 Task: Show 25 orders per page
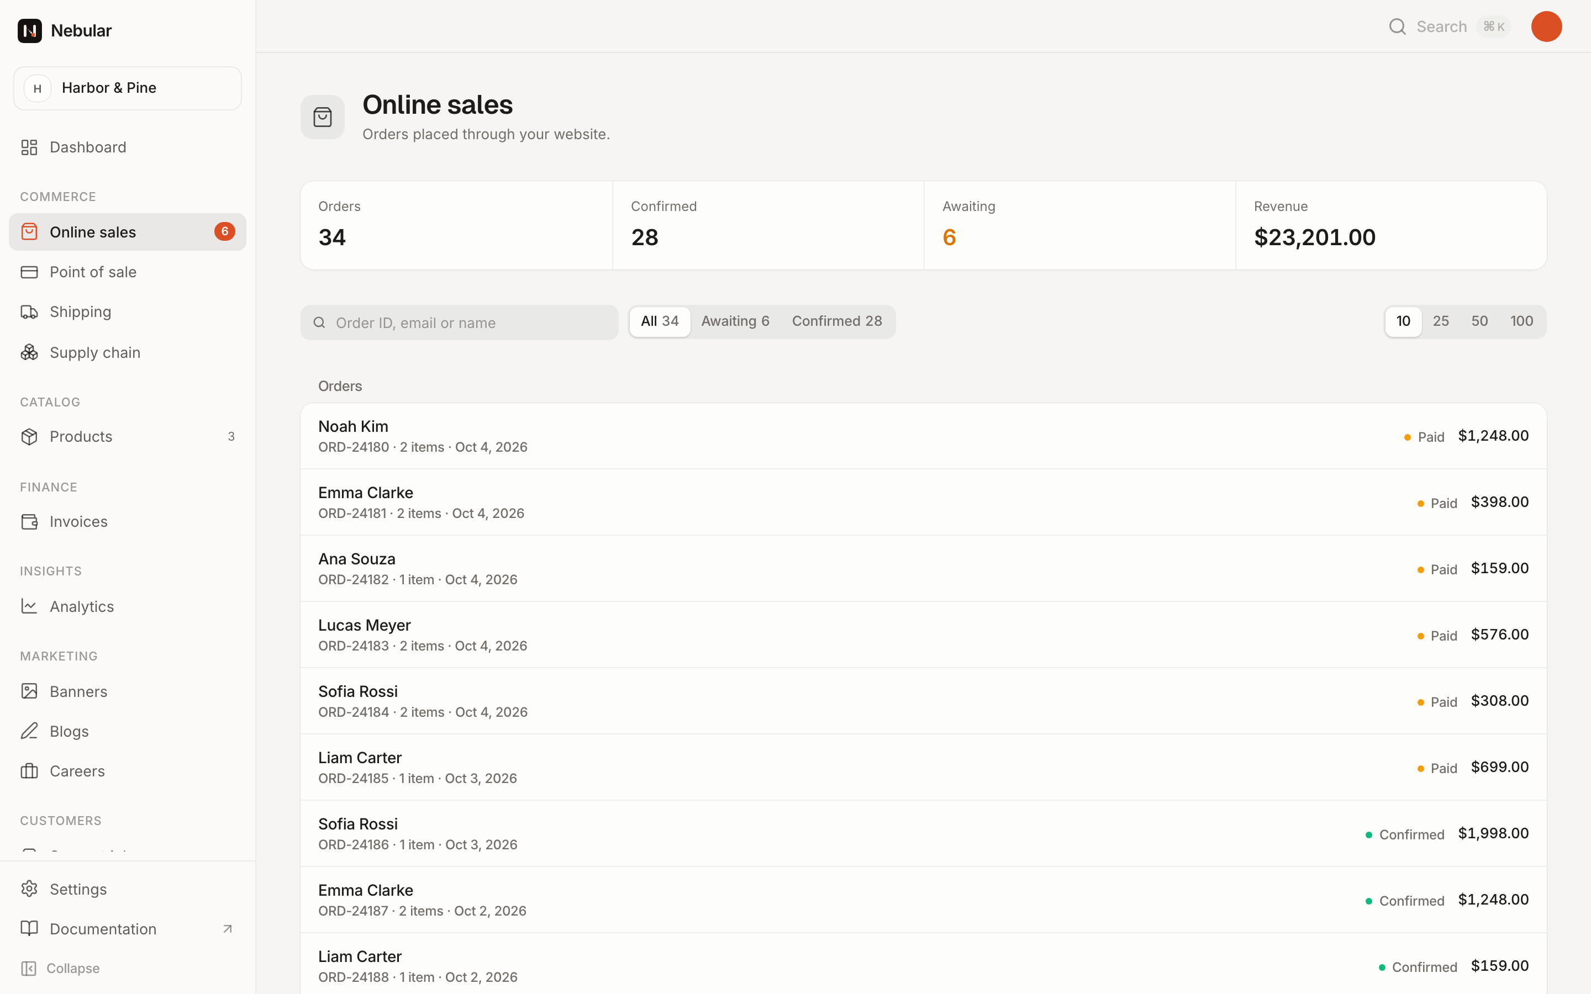pos(1440,321)
